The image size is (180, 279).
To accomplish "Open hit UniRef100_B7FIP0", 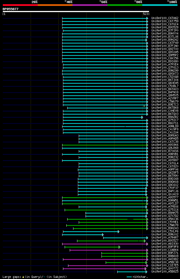I will [x=165, y=30].
